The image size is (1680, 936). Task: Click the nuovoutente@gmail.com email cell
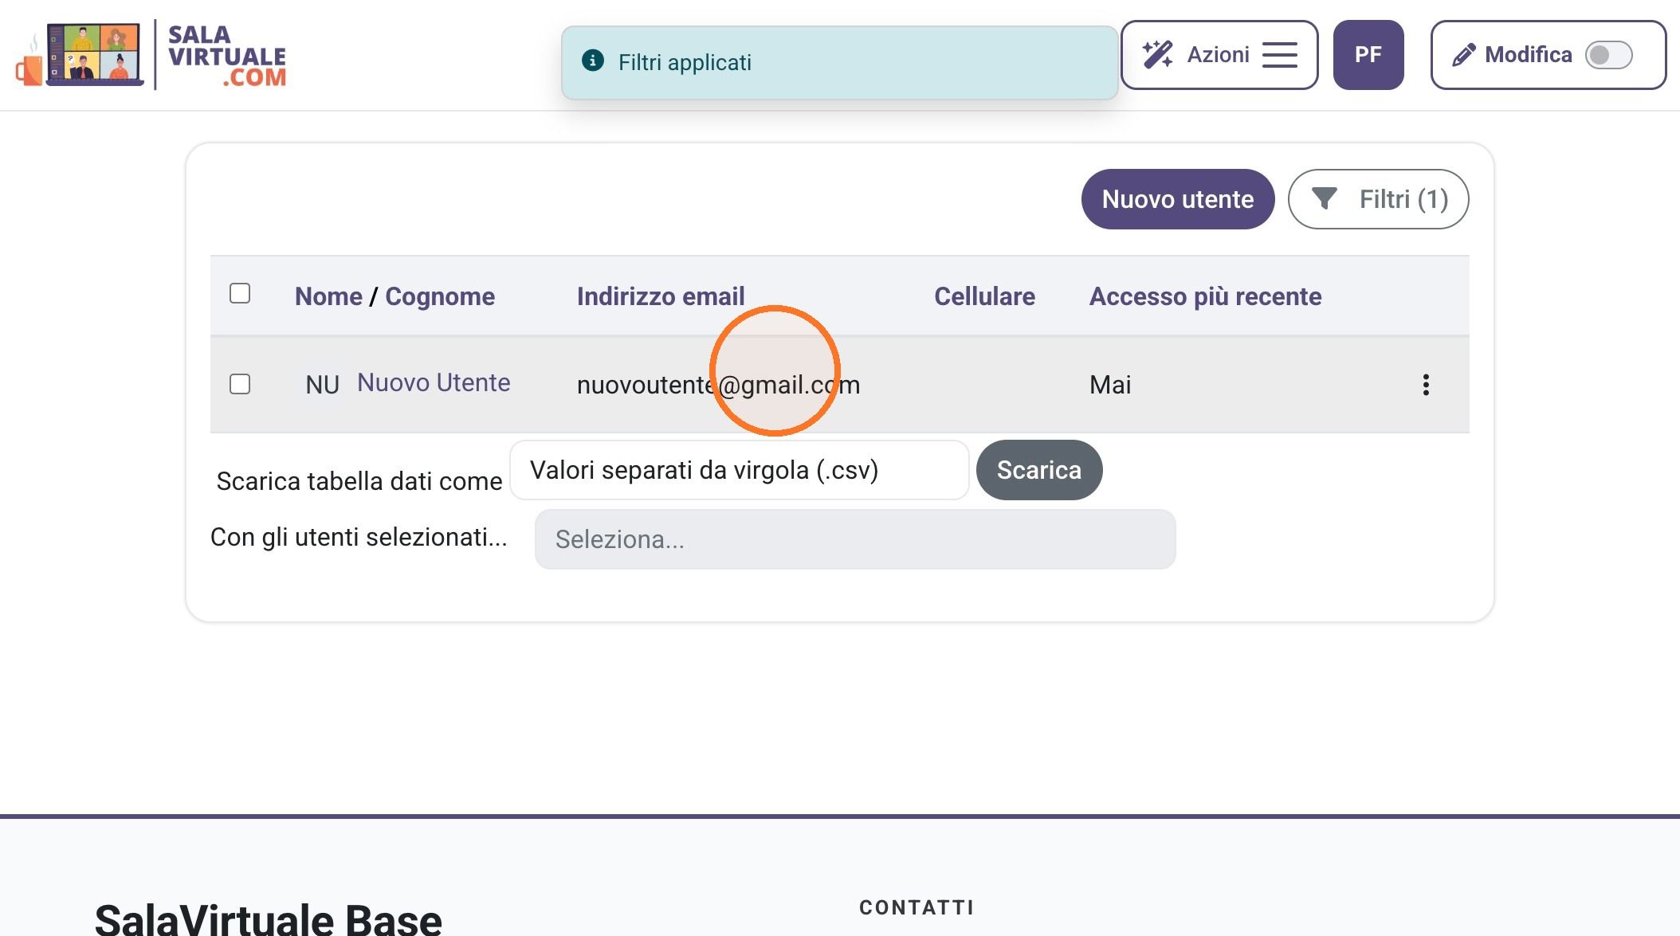(x=718, y=385)
